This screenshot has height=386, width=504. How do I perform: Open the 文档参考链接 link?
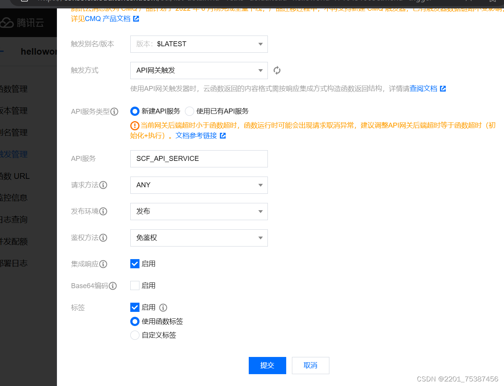click(196, 136)
